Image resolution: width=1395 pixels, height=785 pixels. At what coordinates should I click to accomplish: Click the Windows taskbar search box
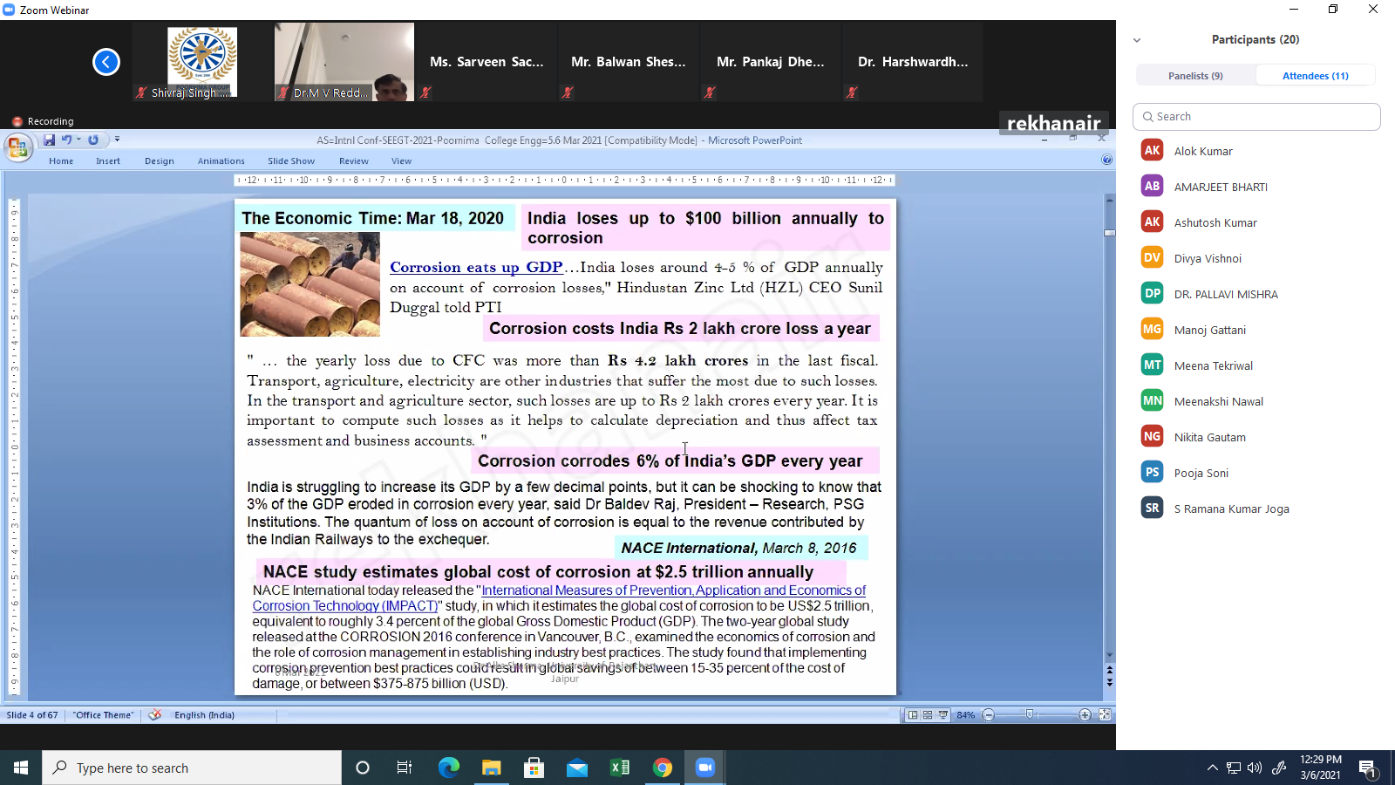click(192, 768)
